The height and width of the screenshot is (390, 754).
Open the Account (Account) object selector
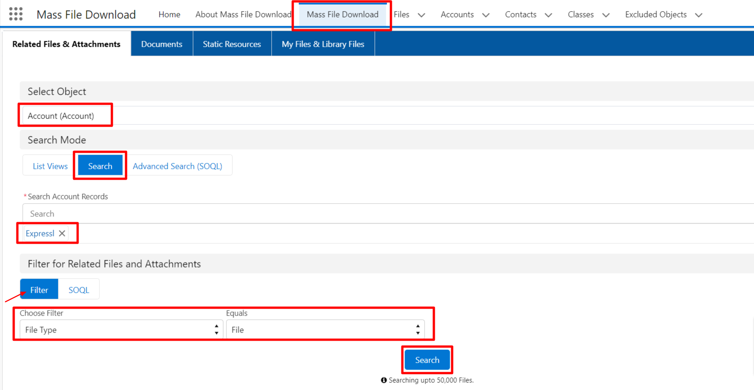[x=388, y=116]
